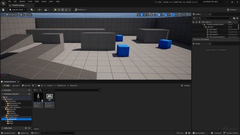The width and height of the screenshot is (240, 135).
Task: Click the Content Browser Add button
Action: pyautogui.click(x=6, y=85)
